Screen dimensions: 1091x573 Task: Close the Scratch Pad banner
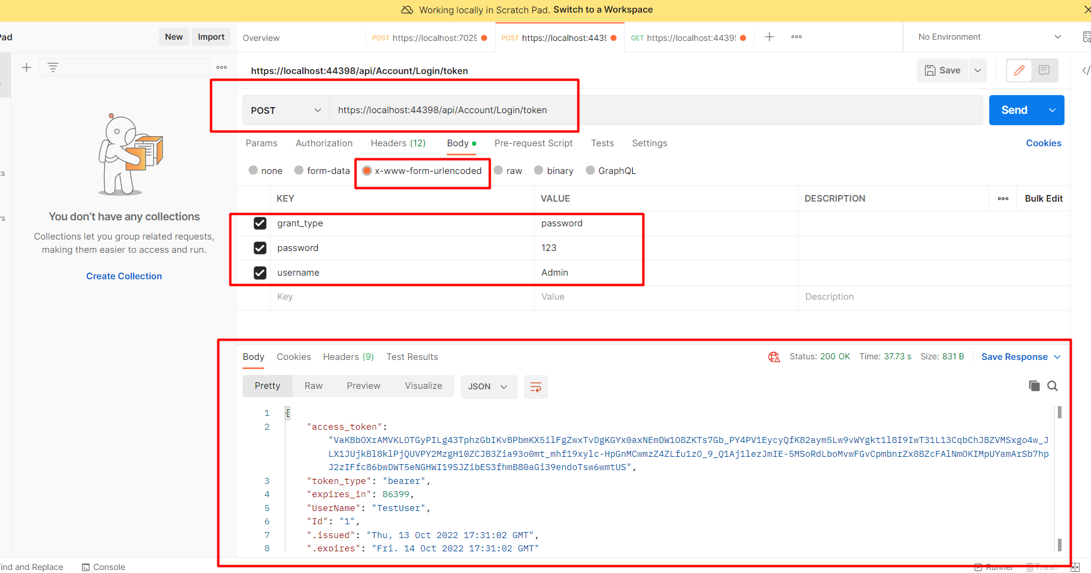click(1086, 10)
